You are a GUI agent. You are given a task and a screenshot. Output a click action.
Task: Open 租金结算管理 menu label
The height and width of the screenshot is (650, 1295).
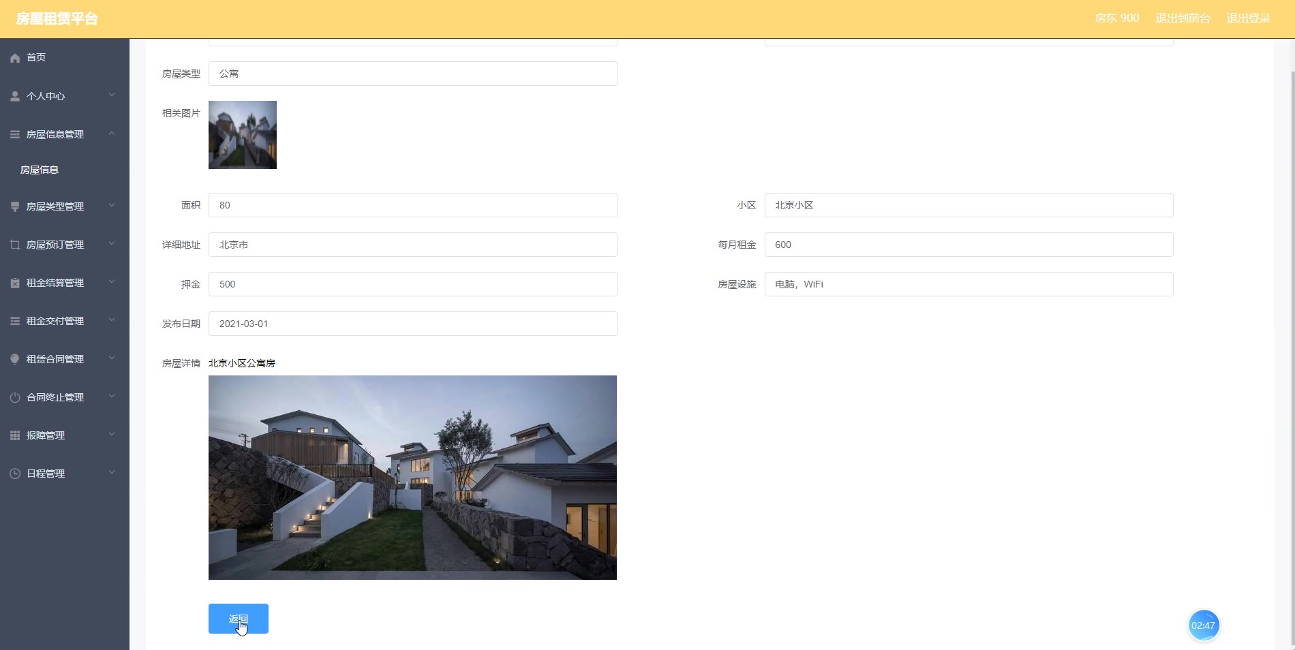(55, 283)
